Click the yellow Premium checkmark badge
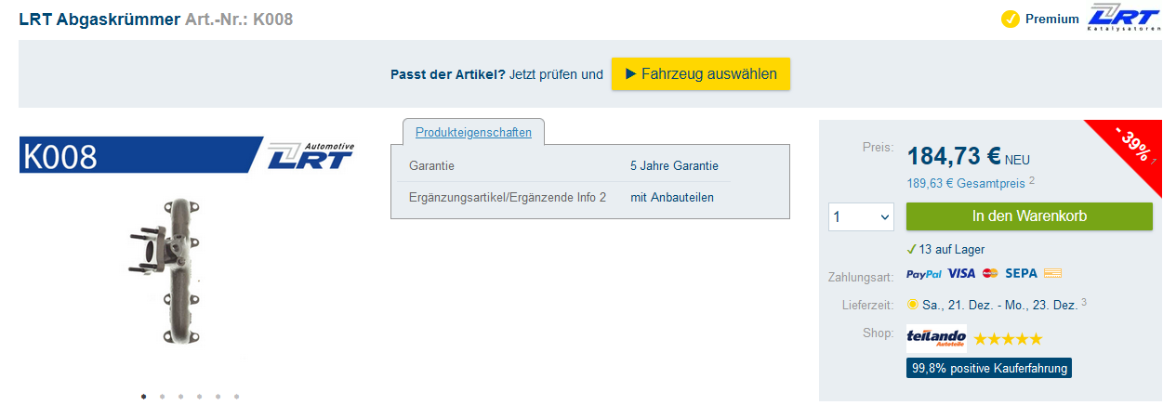This screenshot has height=405, width=1163. (1011, 19)
